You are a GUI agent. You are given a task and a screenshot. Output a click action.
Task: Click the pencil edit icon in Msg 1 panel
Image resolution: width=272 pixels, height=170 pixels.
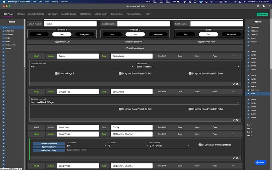tap(234, 84)
